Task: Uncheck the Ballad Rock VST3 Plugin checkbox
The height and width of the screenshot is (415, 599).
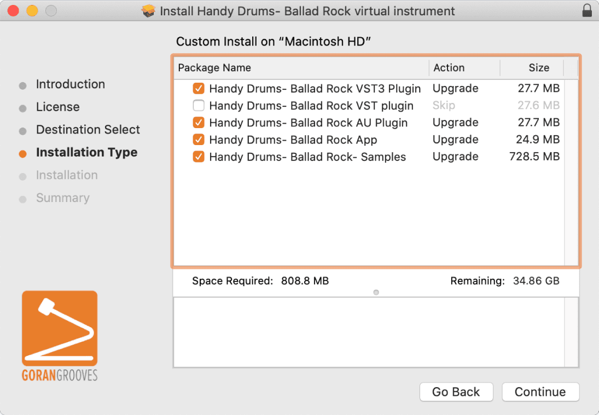Action: [x=198, y=88]
